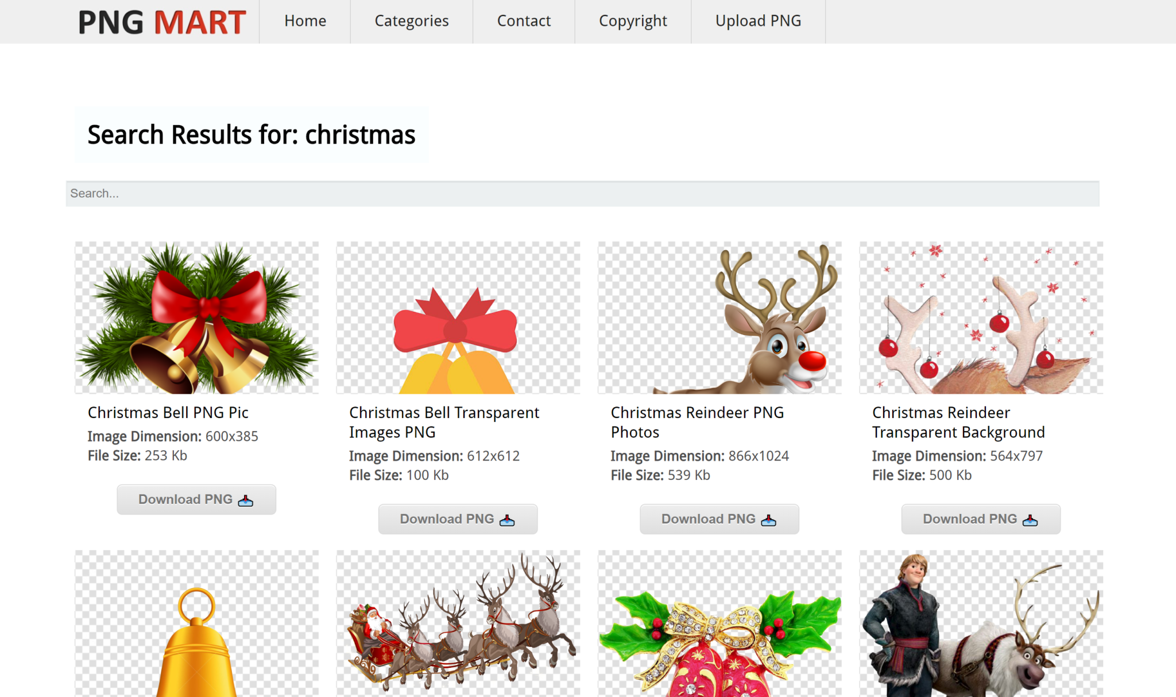This screenshot has height=697, width=1176.
Task: Click download icon under Bell Transparent Images
Action: point(507,520)
